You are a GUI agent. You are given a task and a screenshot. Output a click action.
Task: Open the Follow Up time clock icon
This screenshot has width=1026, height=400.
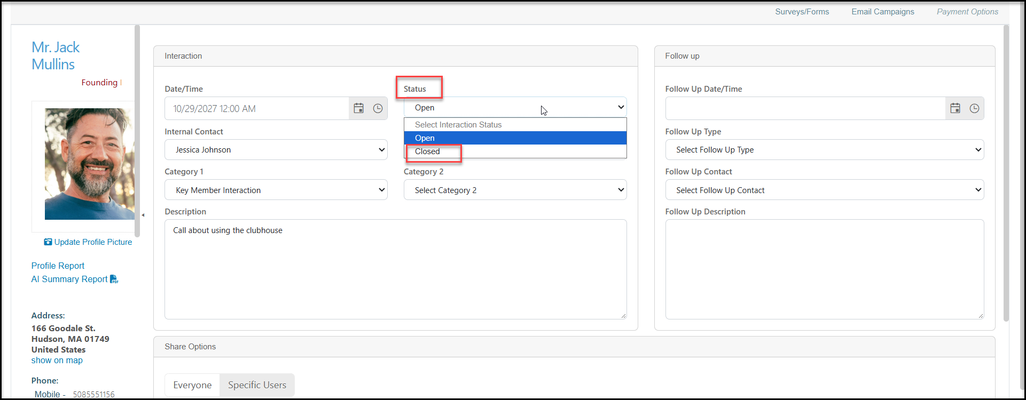974,108
